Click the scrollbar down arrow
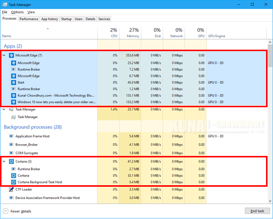Screen dimensions: 273x219 [x=270, y=201]
